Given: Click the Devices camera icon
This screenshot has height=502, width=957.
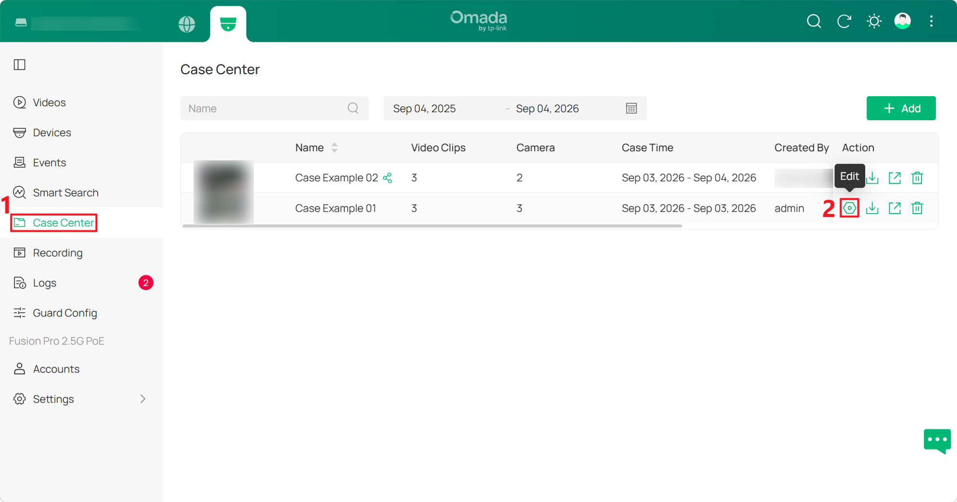Looking at the screenshot, I should [19, 132].
